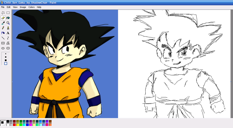This screenshot has height=128, width=233.
Task: Select the Rounded Rectangle tool
Action: (x=8, y=48)
